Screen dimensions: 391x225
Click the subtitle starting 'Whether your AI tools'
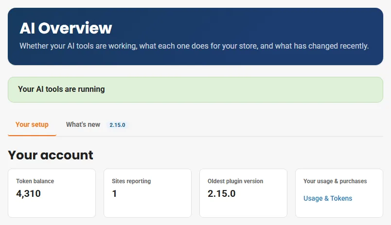(194, 46)
